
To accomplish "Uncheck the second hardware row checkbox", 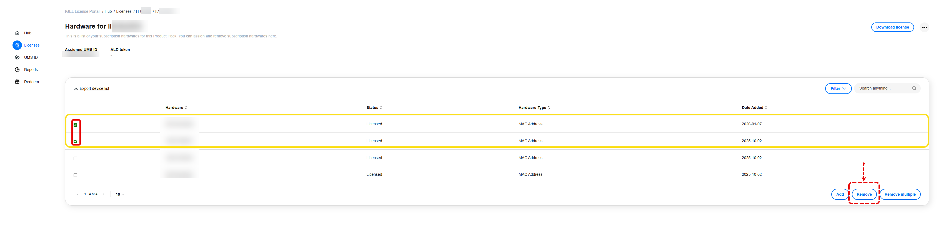I will point(75,141).
